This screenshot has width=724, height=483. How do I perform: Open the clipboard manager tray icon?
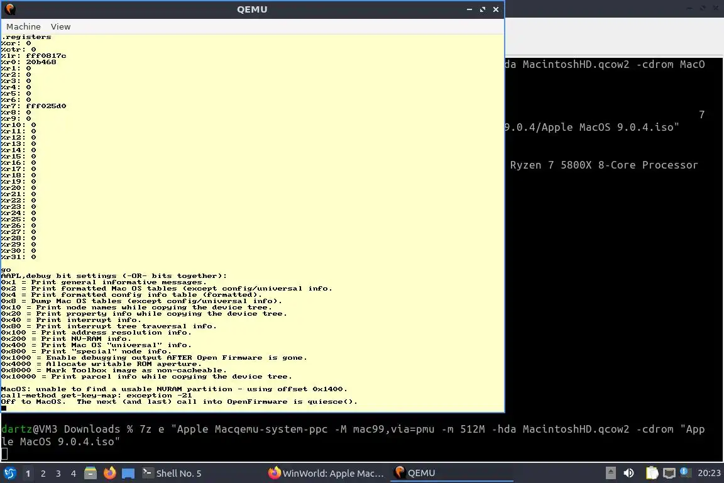[652, 473]
